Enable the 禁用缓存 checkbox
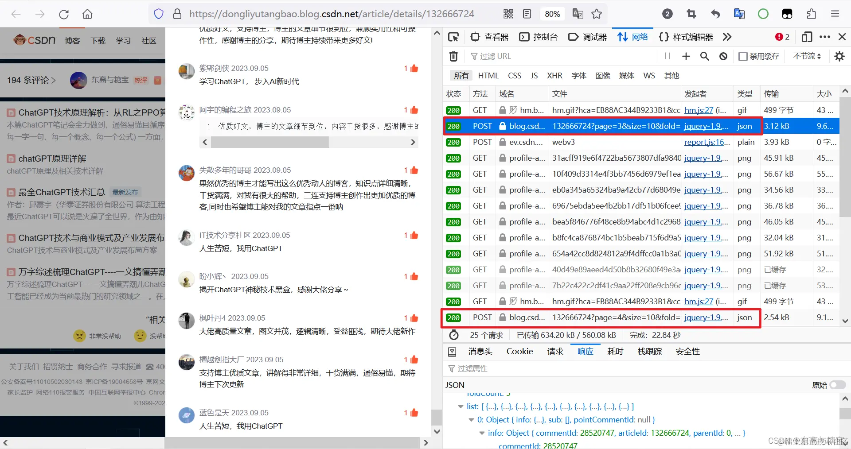The width and height of the screenshot is (851, 449). coord(743,56)
